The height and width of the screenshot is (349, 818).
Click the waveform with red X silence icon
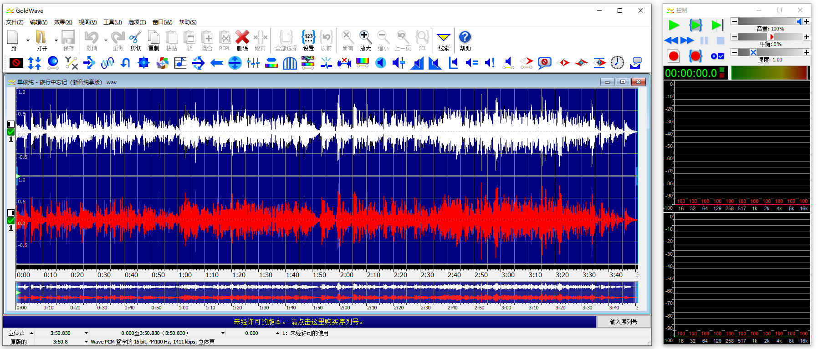344,63
